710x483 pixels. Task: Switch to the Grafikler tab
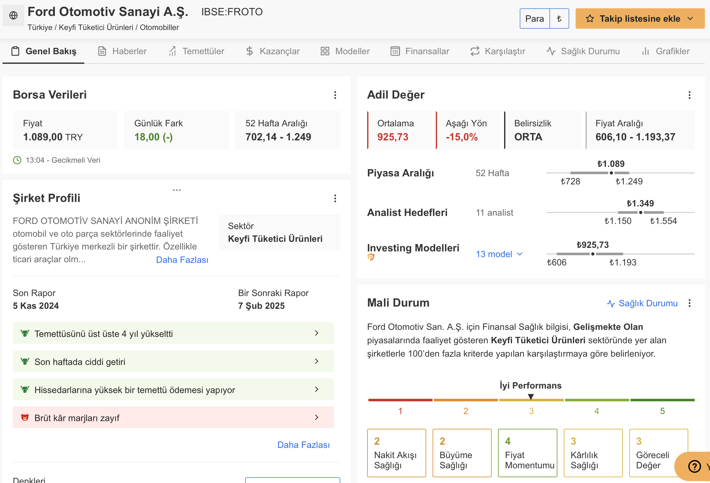pyautogui.click(x=666, y=51)
